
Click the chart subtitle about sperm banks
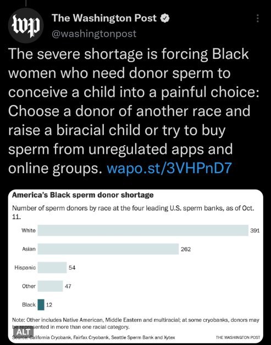[133, 212]
